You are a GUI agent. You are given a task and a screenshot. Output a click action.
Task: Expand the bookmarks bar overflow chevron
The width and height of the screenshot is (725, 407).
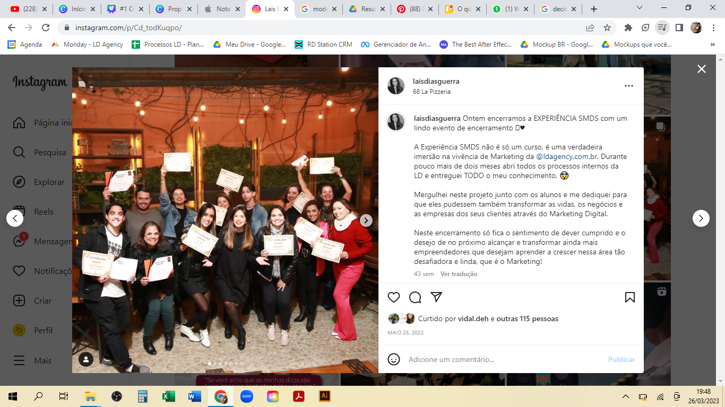tap(712, 45)
